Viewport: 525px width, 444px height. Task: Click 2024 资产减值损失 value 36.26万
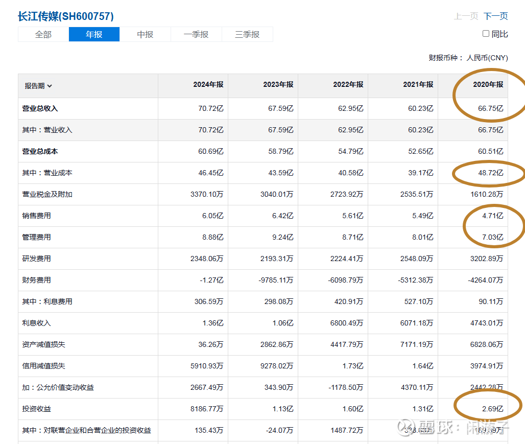coord(210,344)
